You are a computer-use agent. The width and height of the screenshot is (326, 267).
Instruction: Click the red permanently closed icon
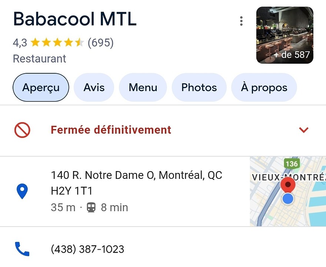pyautogui.click(x=22, y=130)
